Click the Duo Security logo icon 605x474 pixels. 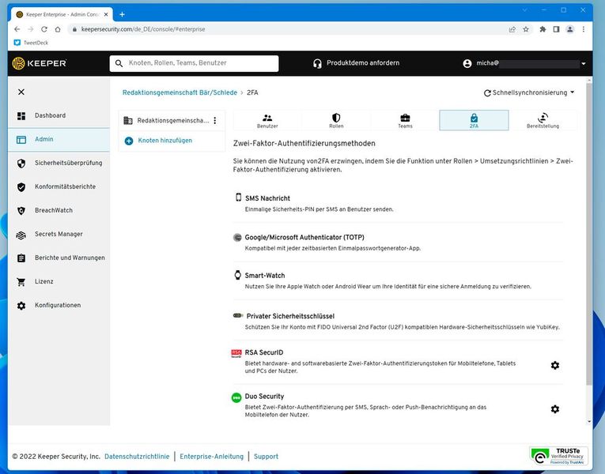(236, 397)
